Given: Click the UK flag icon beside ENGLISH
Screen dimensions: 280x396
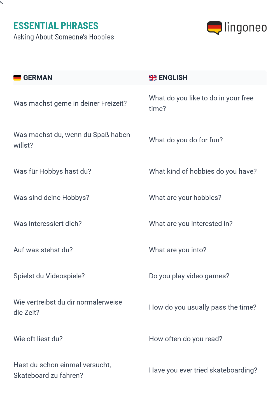Looking at the screenshot, I should coord(153,78).
